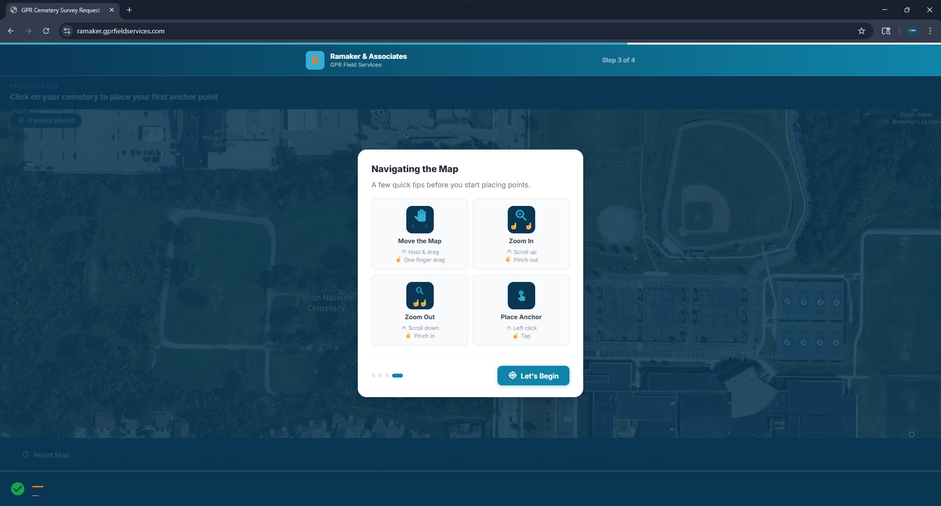Bookmark this page with the star icon
The height and width of the screenshot is (506, 941).
point(862,31)
